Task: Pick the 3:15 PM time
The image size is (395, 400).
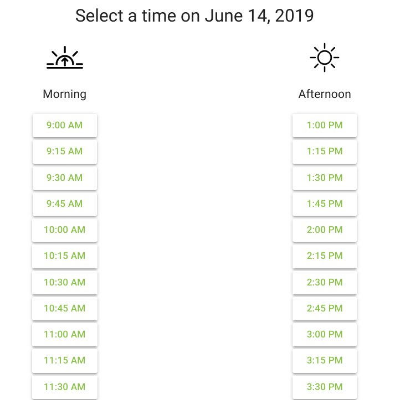Action: click(x=325, y=361)
